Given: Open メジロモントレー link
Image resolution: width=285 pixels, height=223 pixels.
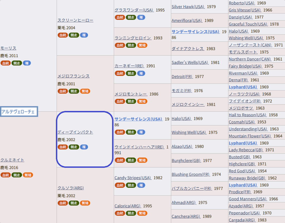Looking at the screenshot, I should tap(131, 94).
